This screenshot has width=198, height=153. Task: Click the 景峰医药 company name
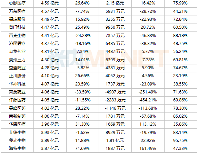(x=17, y=108)
